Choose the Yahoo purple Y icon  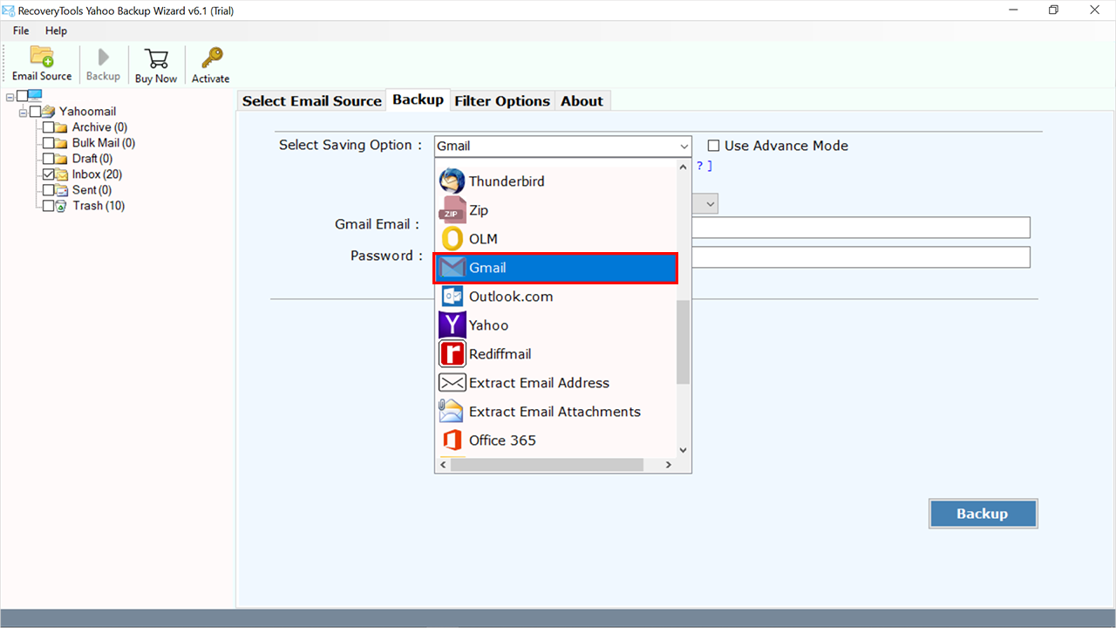(452, 325)
